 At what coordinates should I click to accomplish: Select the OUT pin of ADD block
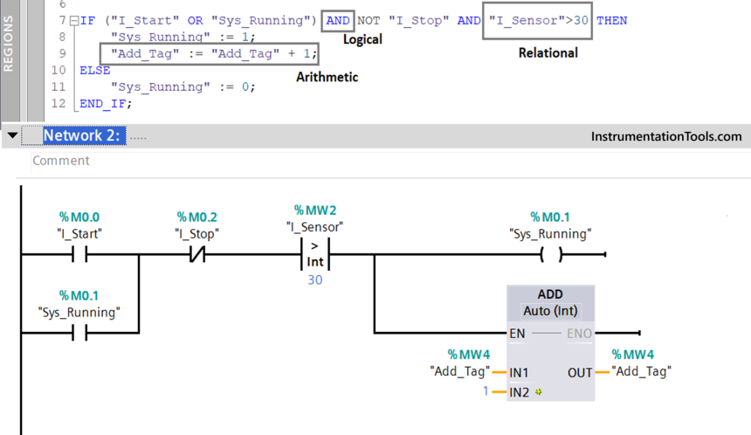click(x=580, y=373)
